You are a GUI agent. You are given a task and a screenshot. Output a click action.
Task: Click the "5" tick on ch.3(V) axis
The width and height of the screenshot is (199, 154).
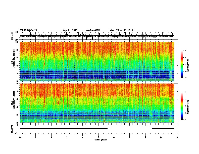[x=17, y=125]
